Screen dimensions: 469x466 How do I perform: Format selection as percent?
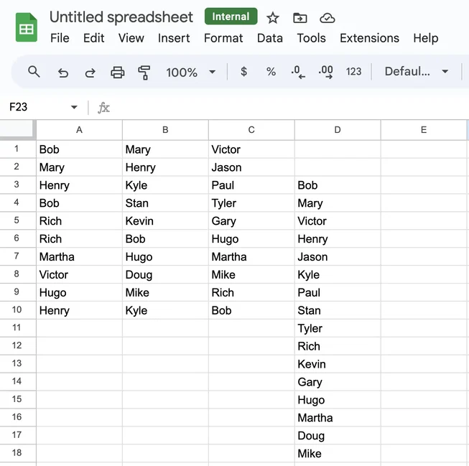coord(271,72)
